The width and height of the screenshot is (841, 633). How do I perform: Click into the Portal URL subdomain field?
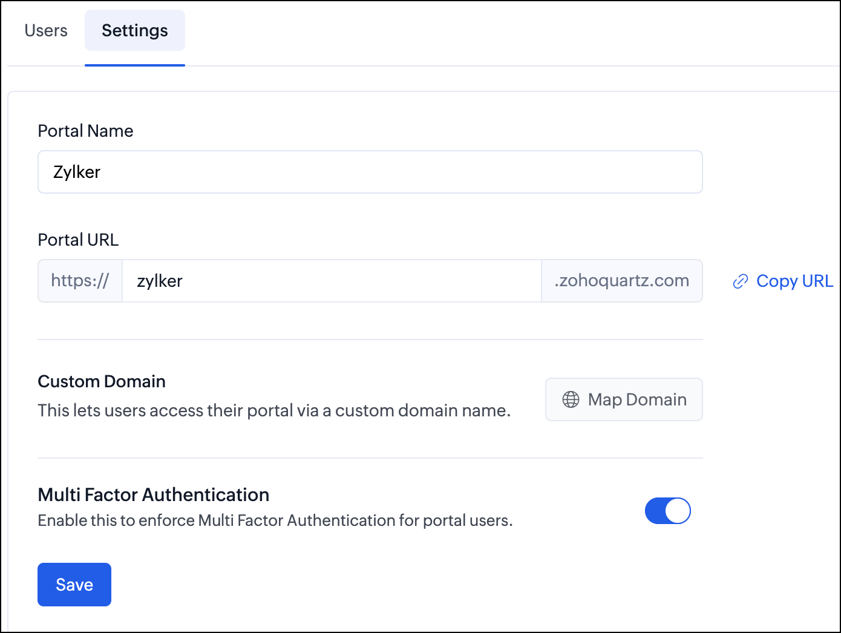[x=332, y=281]
